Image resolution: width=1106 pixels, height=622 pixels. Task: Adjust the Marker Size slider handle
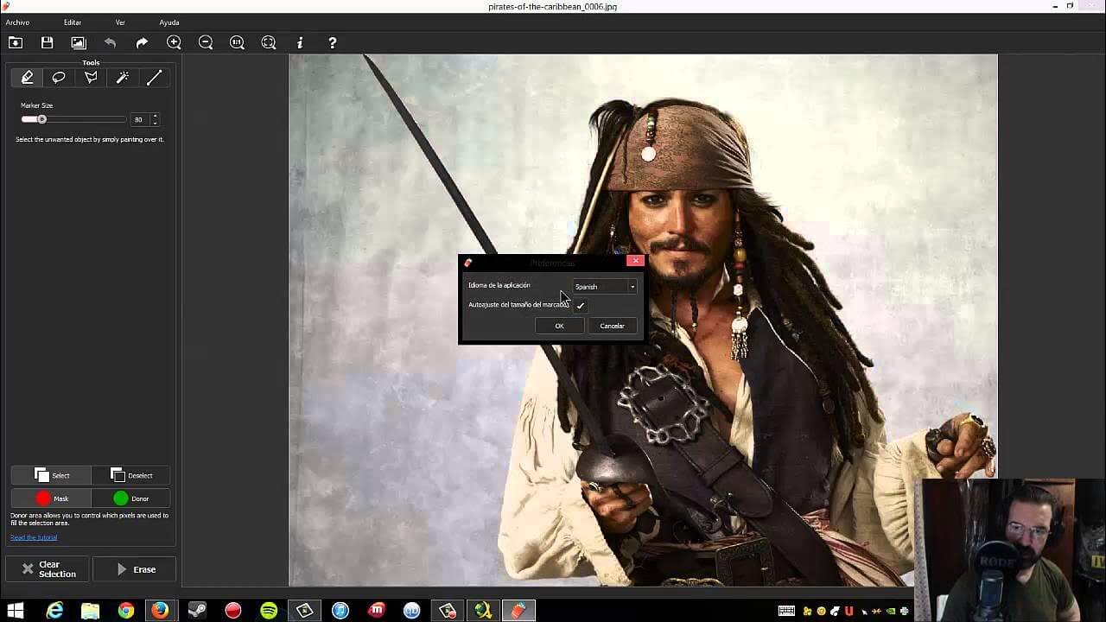point(41,119)
